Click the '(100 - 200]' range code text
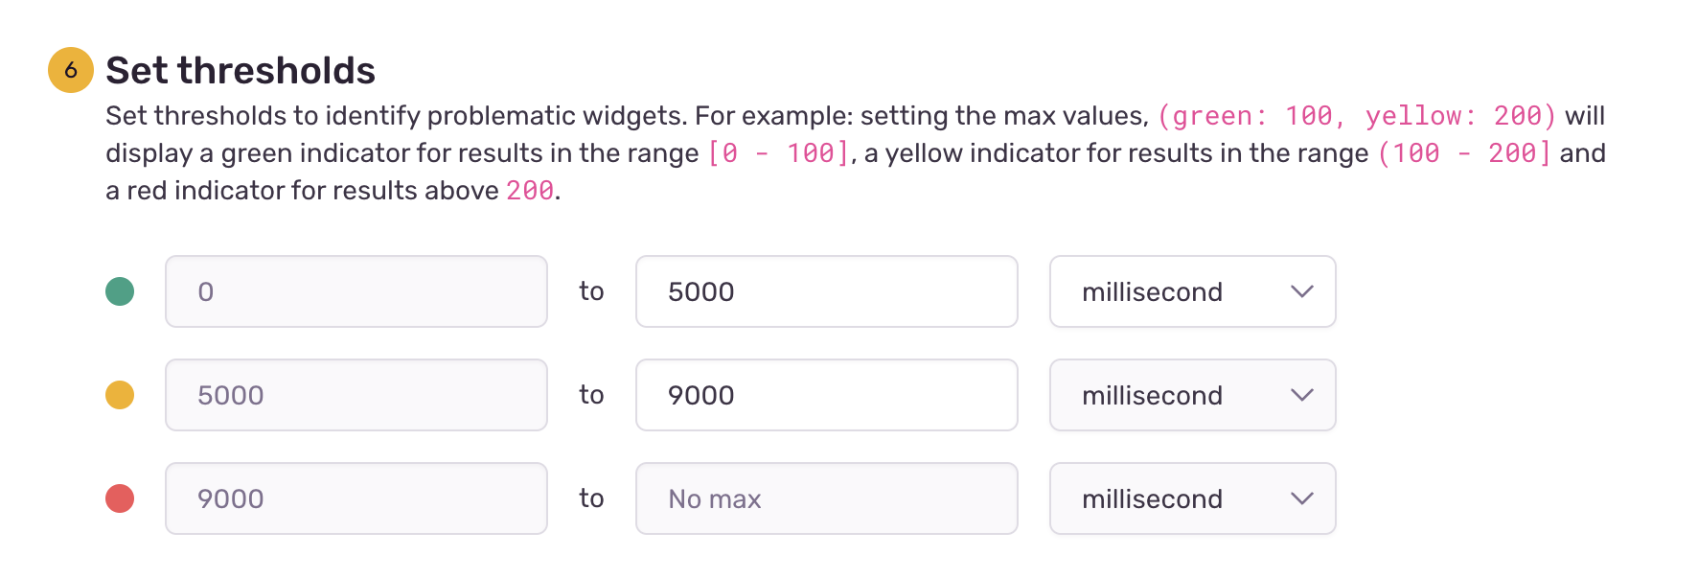This screenshot has height=579, width=1698. click(1464, 153)
